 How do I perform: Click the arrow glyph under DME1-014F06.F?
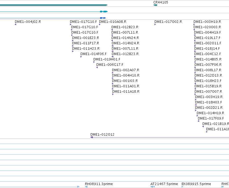coord(81,57)
